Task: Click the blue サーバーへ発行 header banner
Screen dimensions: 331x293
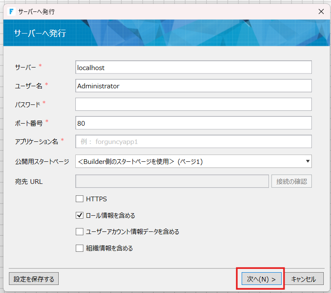Action: [x=165, y=33]
